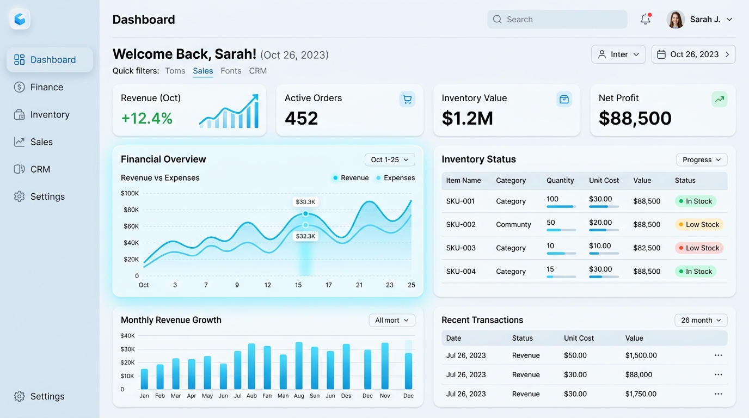
Task: Click the SKU-004 quantity progress bar
Action: click(x=561, y=277)
